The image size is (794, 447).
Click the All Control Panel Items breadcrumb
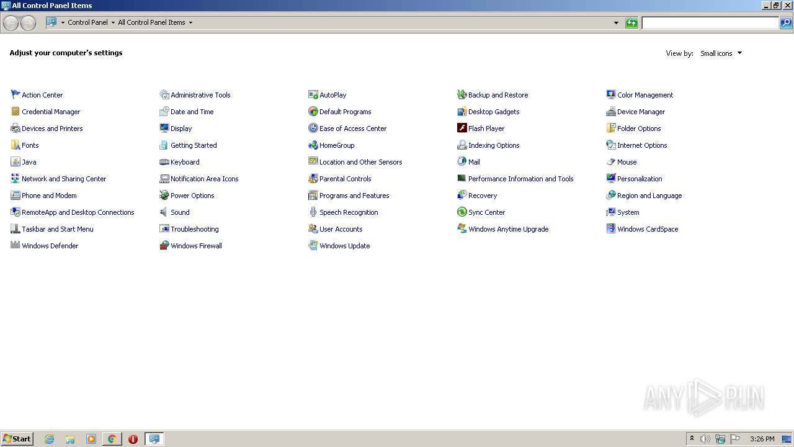(x=151, y=22)
